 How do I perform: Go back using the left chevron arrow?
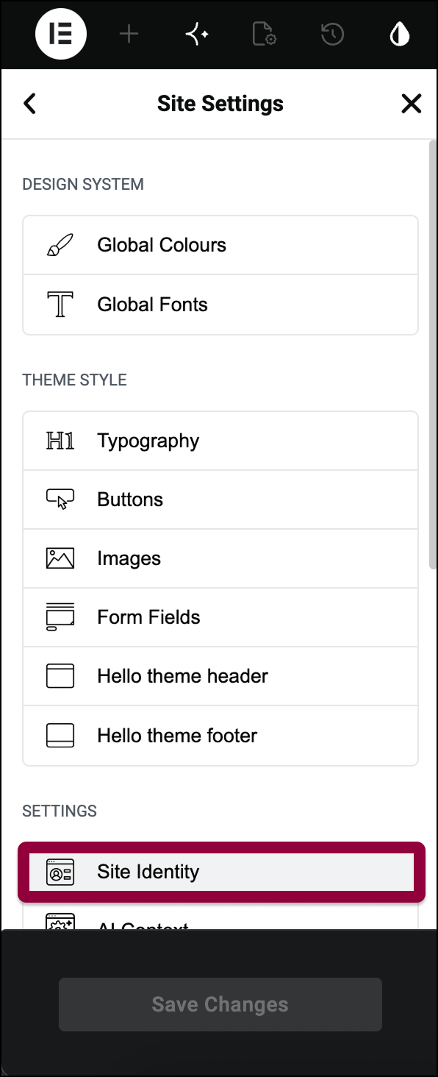pos(29,104)
